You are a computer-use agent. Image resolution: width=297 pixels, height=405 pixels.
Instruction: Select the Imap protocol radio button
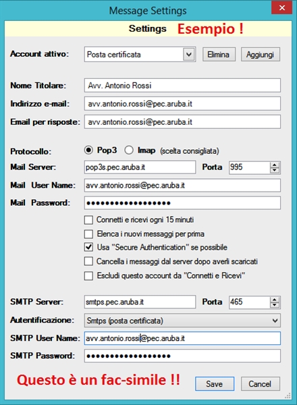[x=129, y=150]
